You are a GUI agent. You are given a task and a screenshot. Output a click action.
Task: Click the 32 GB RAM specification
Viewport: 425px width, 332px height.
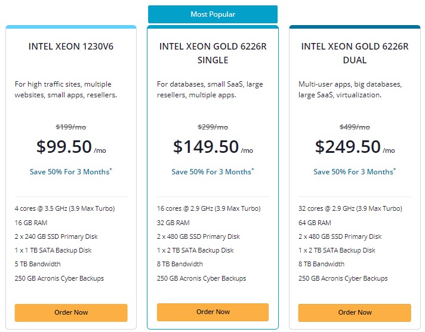tap(173, 223)
